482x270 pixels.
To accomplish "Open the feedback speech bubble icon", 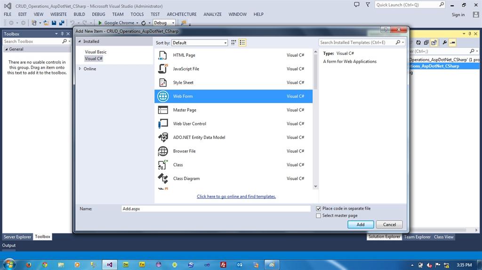I will 357,5.
